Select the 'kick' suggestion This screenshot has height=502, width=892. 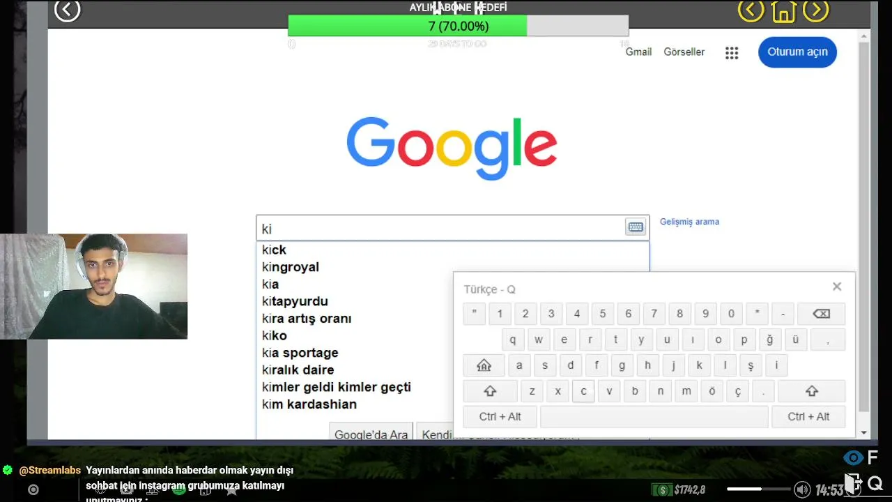coord(452,250)
